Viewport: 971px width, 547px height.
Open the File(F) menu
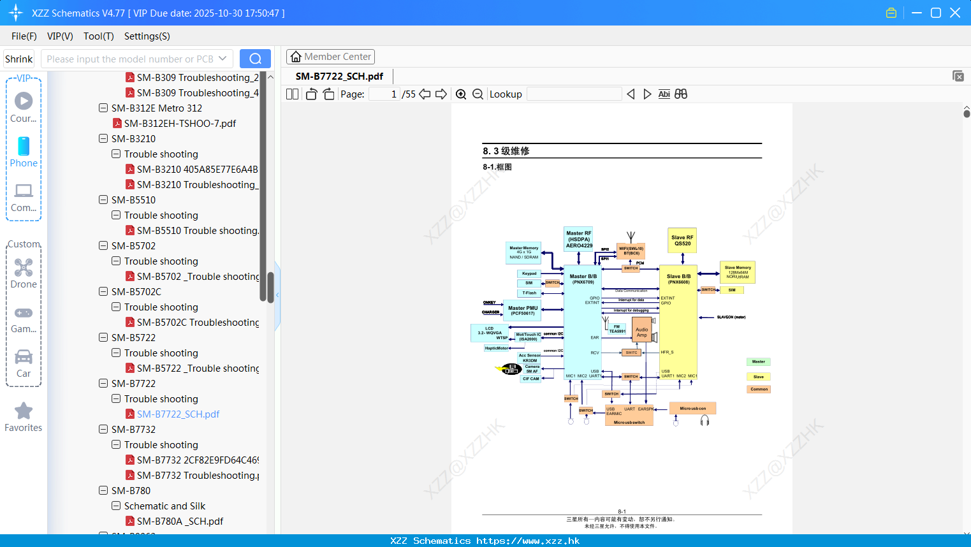click(24, 36)
